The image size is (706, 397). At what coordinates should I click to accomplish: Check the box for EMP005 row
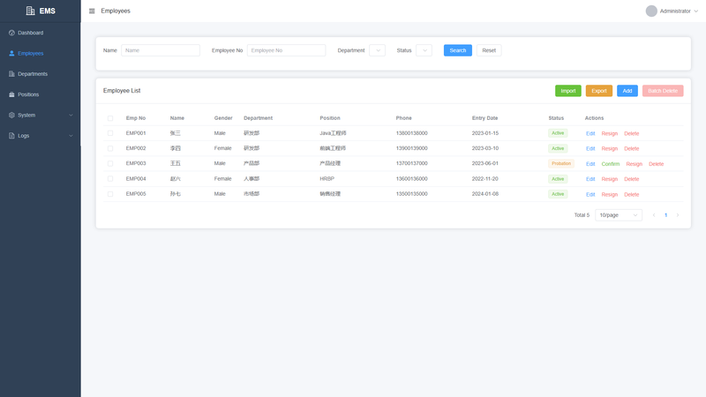(110, 194)
